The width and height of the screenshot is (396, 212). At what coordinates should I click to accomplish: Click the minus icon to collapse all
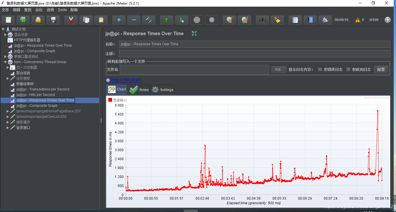(134, 20)
